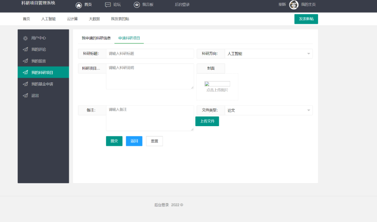The height and width of the screenshot is (222, 377).
Task: Click the user avatar picture
Action: (x=294, y=5)
